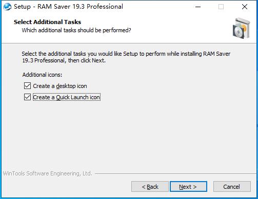
Task: Click the installer disc box icon
Action: click(x=242, y=28)
